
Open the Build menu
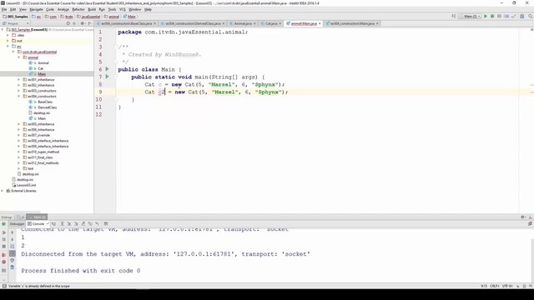point(92,9)
